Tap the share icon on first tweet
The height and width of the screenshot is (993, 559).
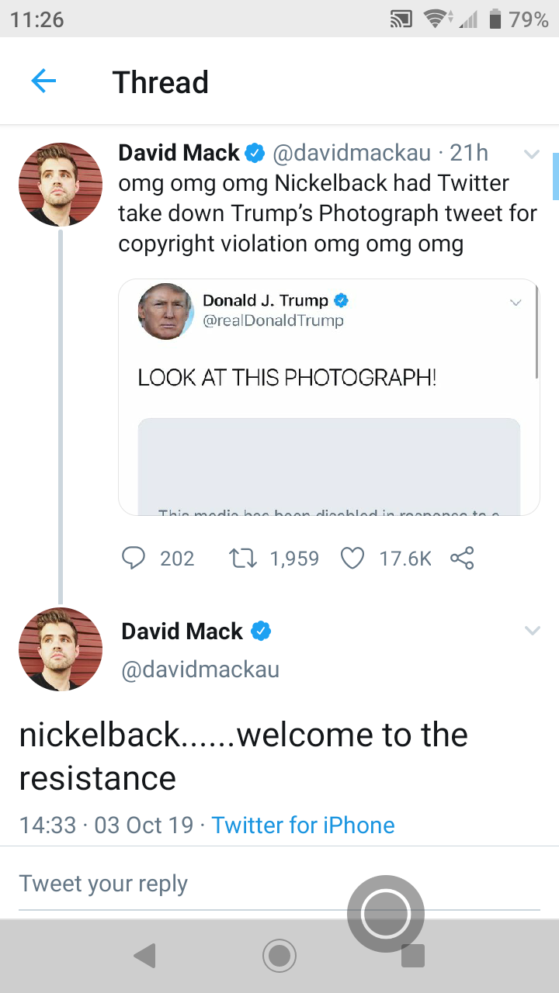click(x=463, y=559)
